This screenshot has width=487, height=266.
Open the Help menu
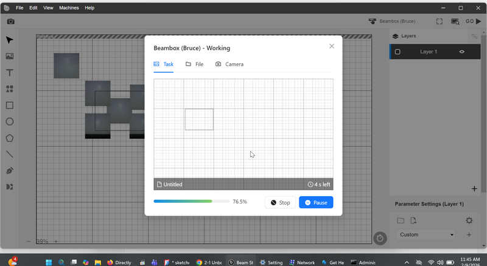click(89, 8)
